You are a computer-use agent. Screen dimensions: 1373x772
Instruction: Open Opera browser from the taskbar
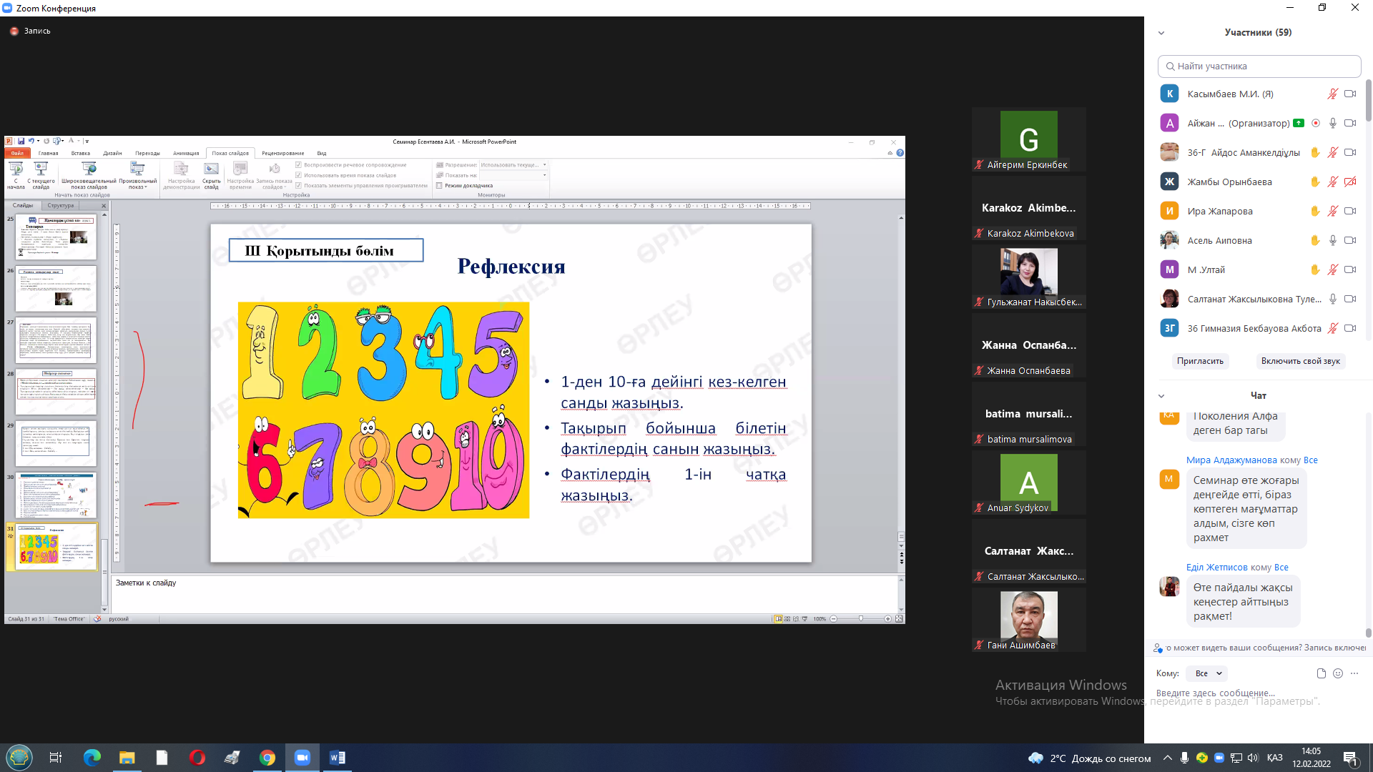pyautogui.click(x=197, y=758)
